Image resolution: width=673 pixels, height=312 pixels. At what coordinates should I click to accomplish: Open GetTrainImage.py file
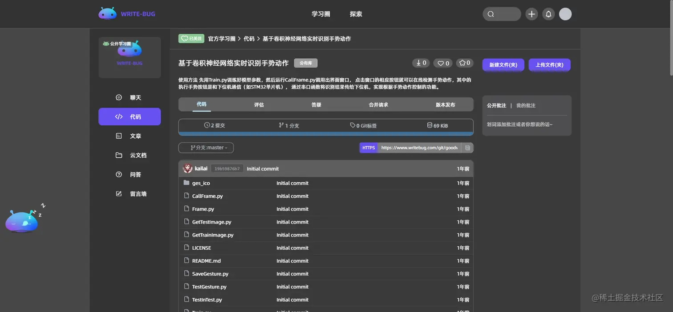[x=213, y=235]
